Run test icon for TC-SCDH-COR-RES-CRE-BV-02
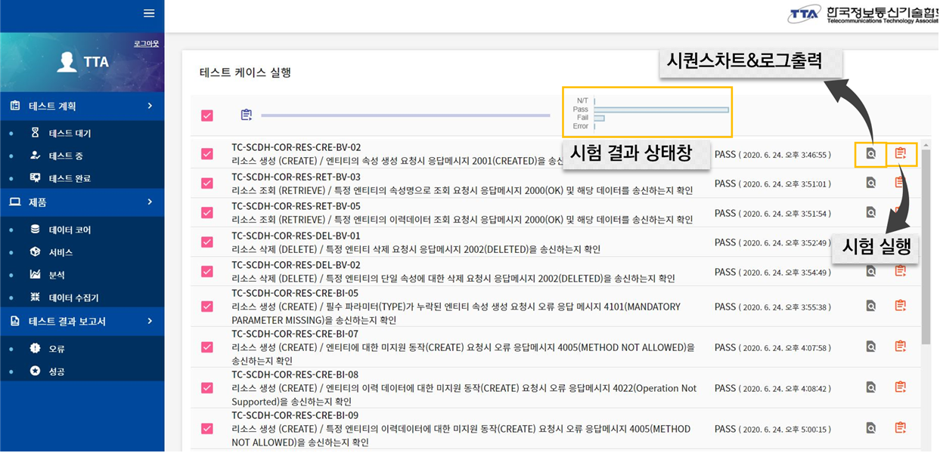 [900, 153]
